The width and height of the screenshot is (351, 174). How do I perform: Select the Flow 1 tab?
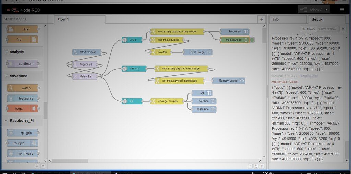click(x=63, y=19)
